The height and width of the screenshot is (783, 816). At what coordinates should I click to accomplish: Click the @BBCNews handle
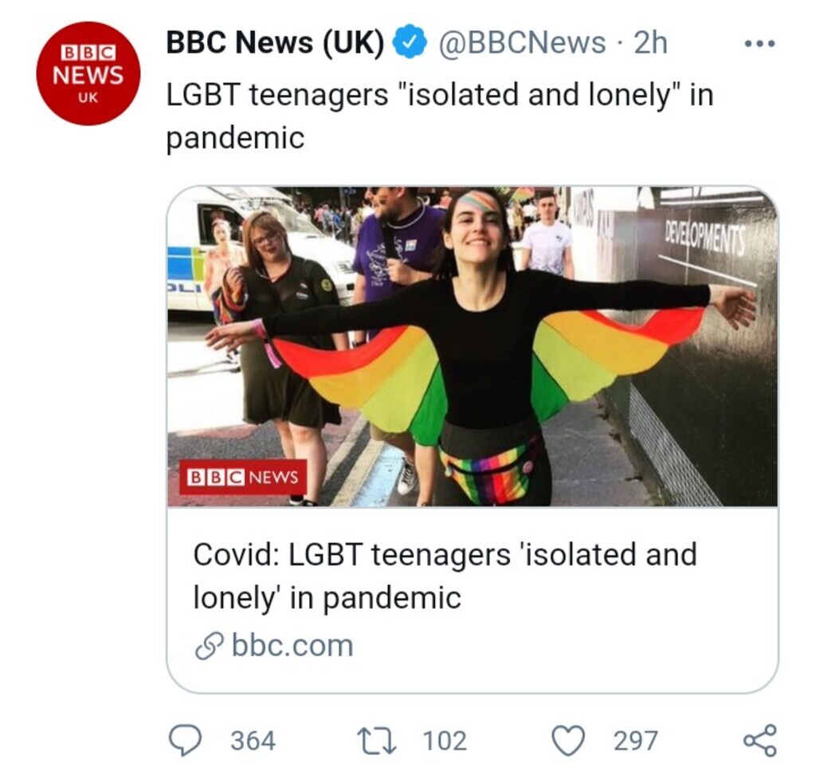pos(522,43)
